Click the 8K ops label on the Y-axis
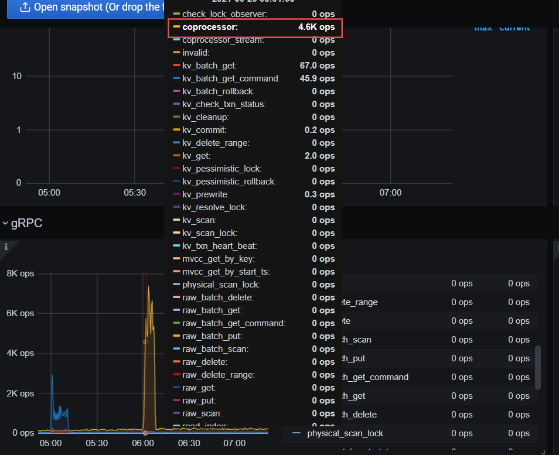 (20, 273)
